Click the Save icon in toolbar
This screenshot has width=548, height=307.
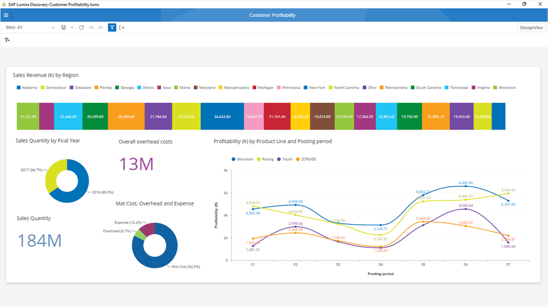[x=63, y=28]
